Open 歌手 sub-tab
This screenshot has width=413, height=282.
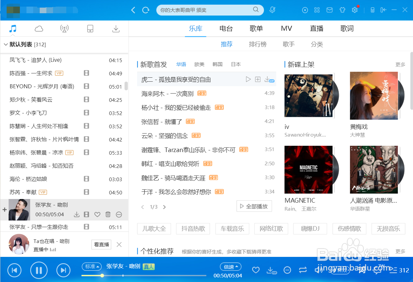(x=289, y=44)
